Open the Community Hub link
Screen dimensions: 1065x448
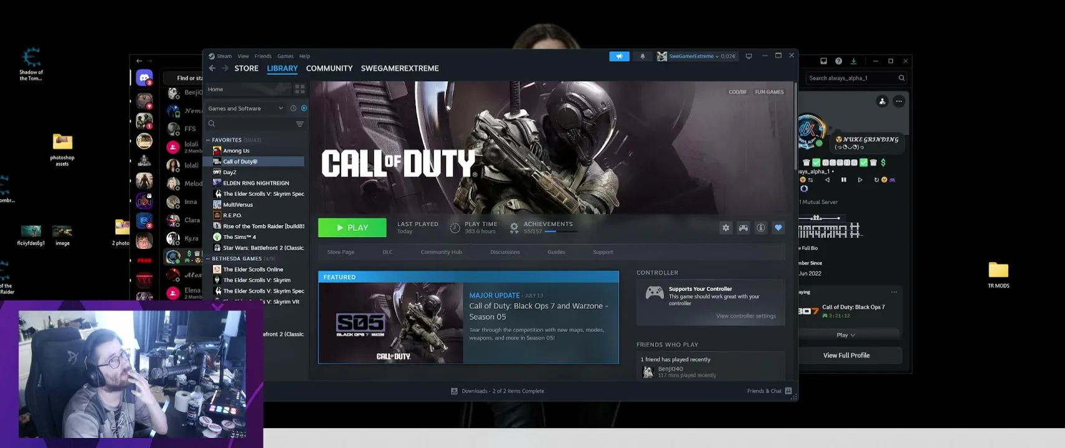point(442,252)
